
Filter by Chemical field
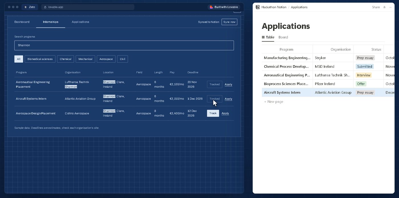pyautogui.click(x=66, y=59)
